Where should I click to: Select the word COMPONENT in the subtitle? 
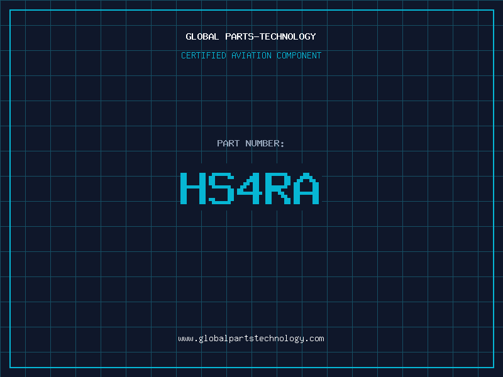coord(299,55)
